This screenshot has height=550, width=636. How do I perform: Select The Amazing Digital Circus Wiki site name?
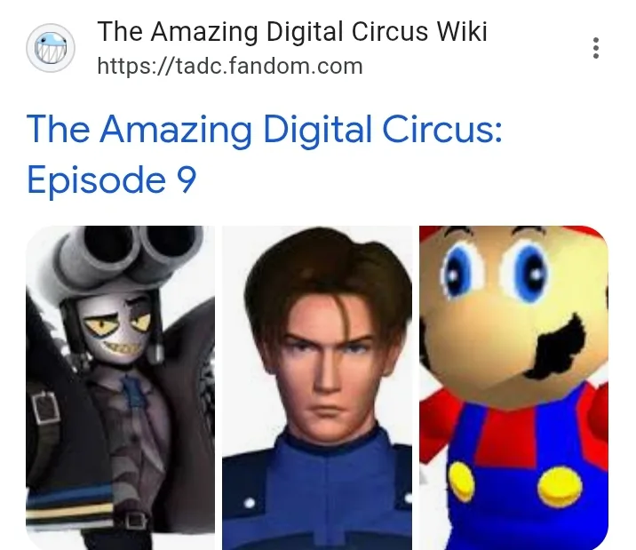(292, 31)
